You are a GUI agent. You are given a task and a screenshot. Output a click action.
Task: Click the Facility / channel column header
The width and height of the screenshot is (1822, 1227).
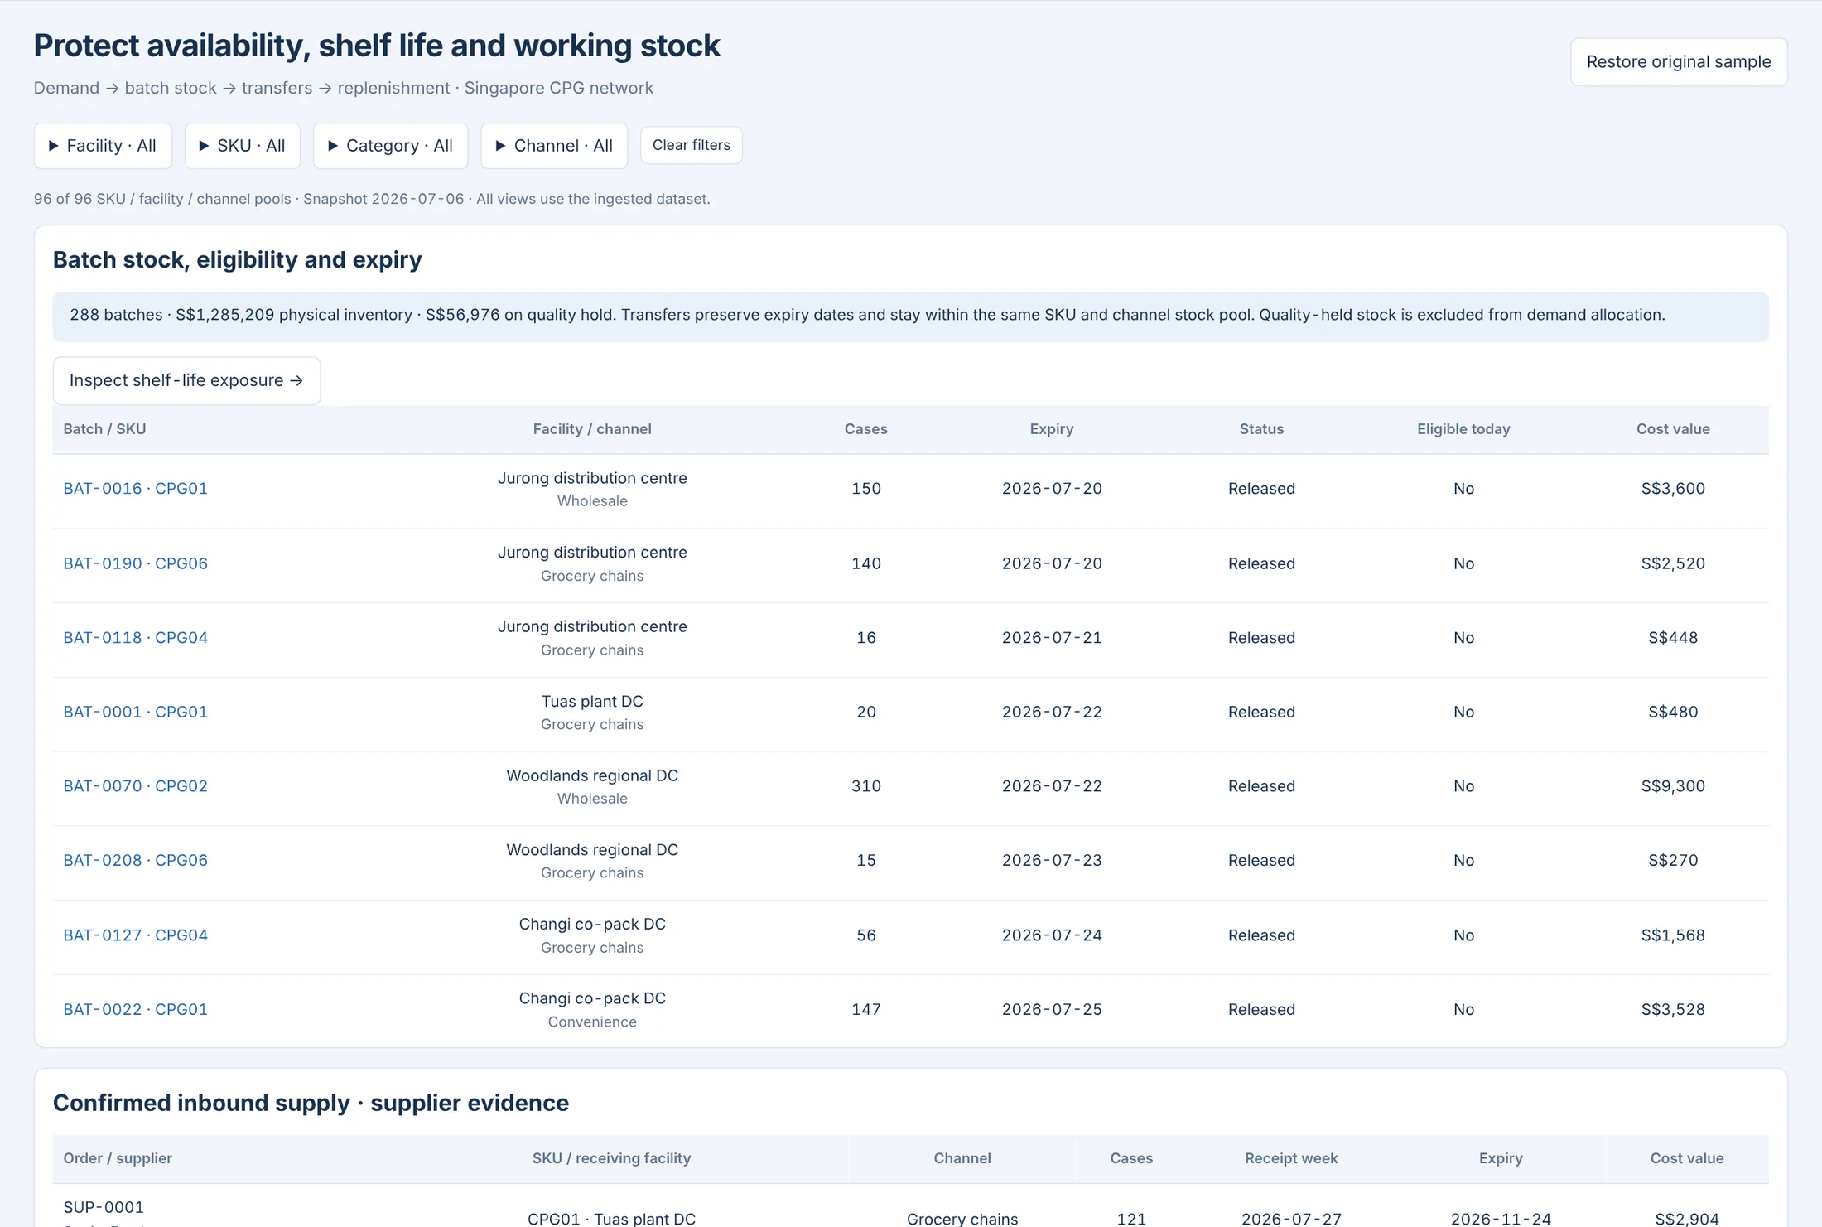click(592, 429)
